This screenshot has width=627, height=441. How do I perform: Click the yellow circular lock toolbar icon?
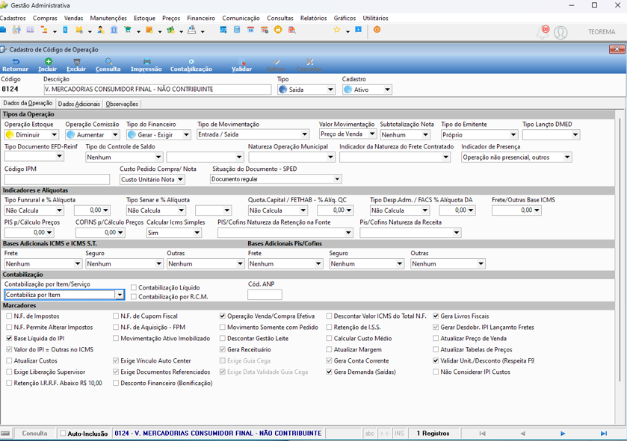(x=278, y=30)
